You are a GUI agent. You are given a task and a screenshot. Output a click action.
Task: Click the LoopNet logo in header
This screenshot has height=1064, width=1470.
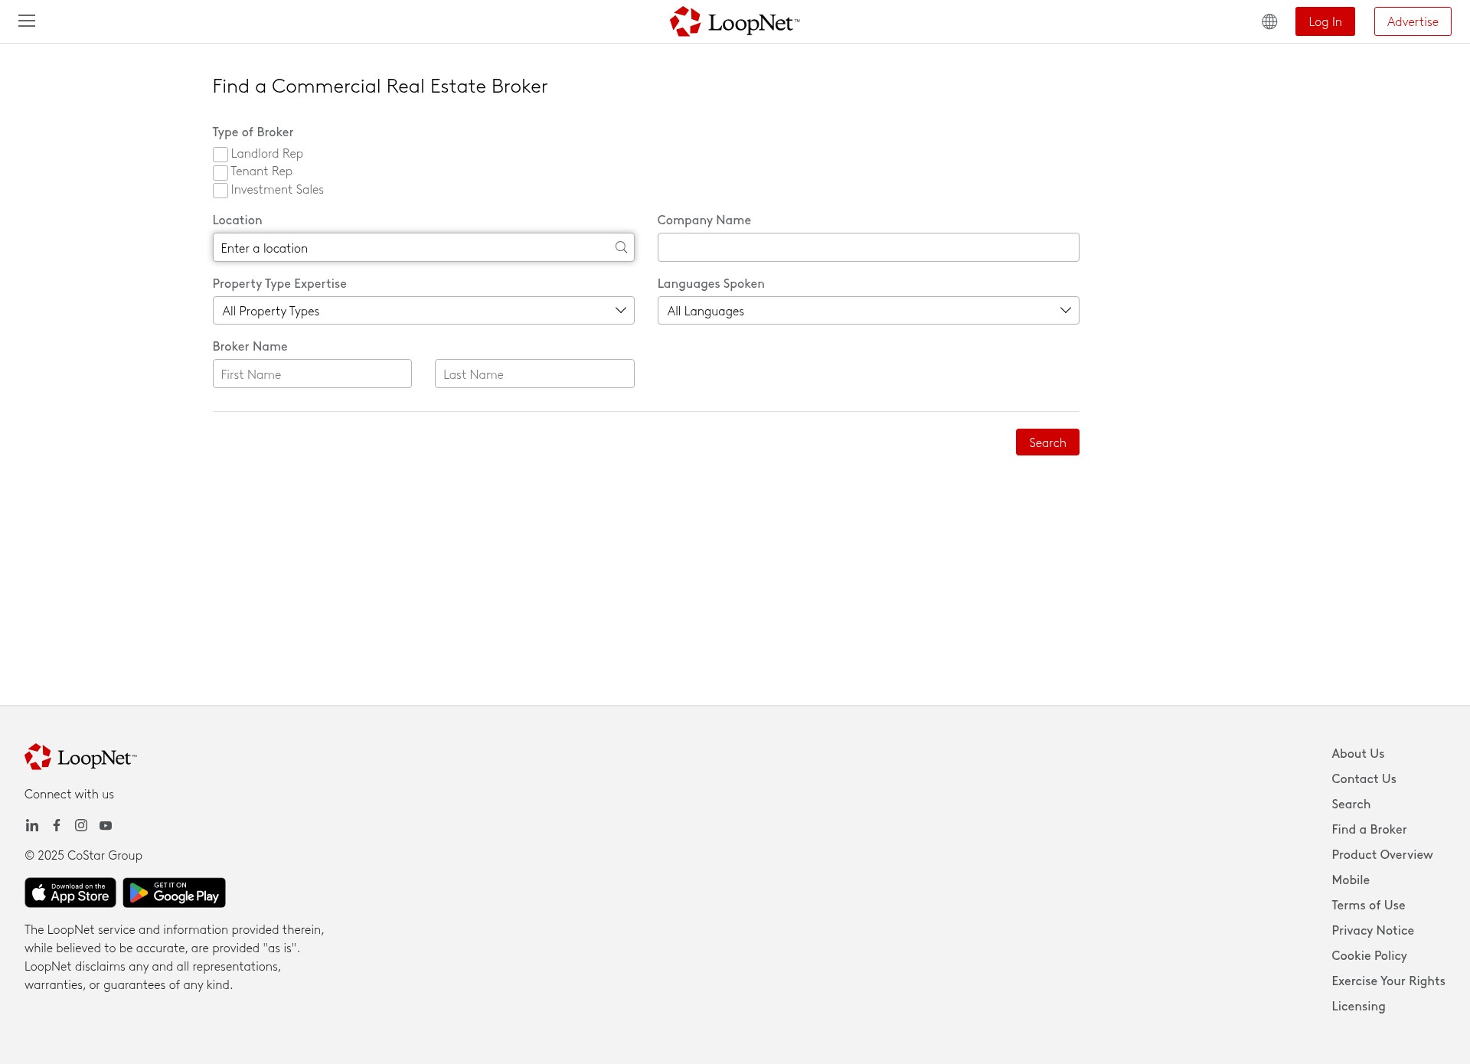pyautogui.click(x=734, y=21)
